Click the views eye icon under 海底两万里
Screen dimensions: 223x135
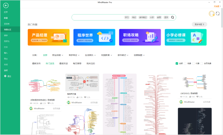[69, 97]
